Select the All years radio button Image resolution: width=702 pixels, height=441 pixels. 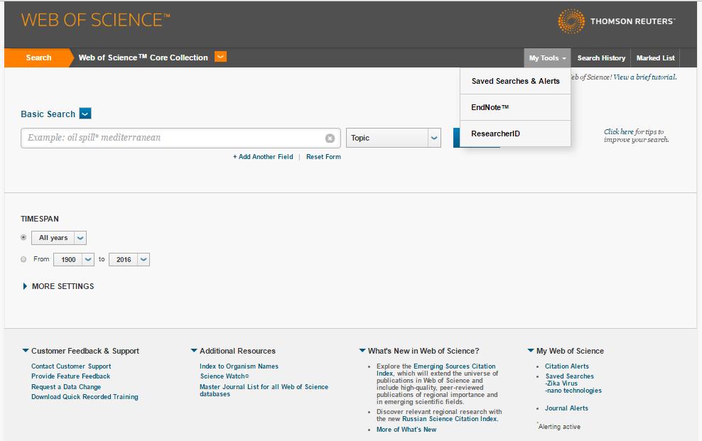tap(23, 237)
